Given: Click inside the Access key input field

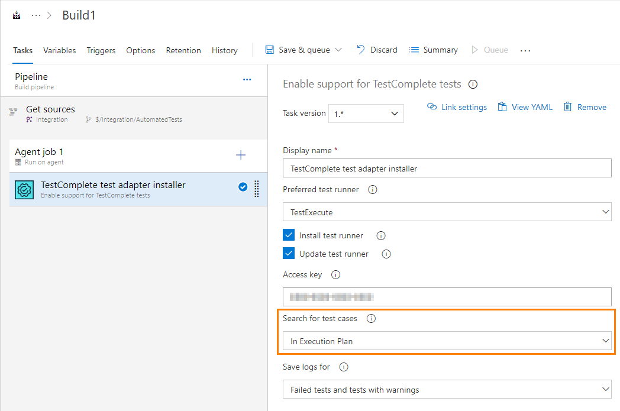Looking at the screenshot, I should tap(446, 296).
